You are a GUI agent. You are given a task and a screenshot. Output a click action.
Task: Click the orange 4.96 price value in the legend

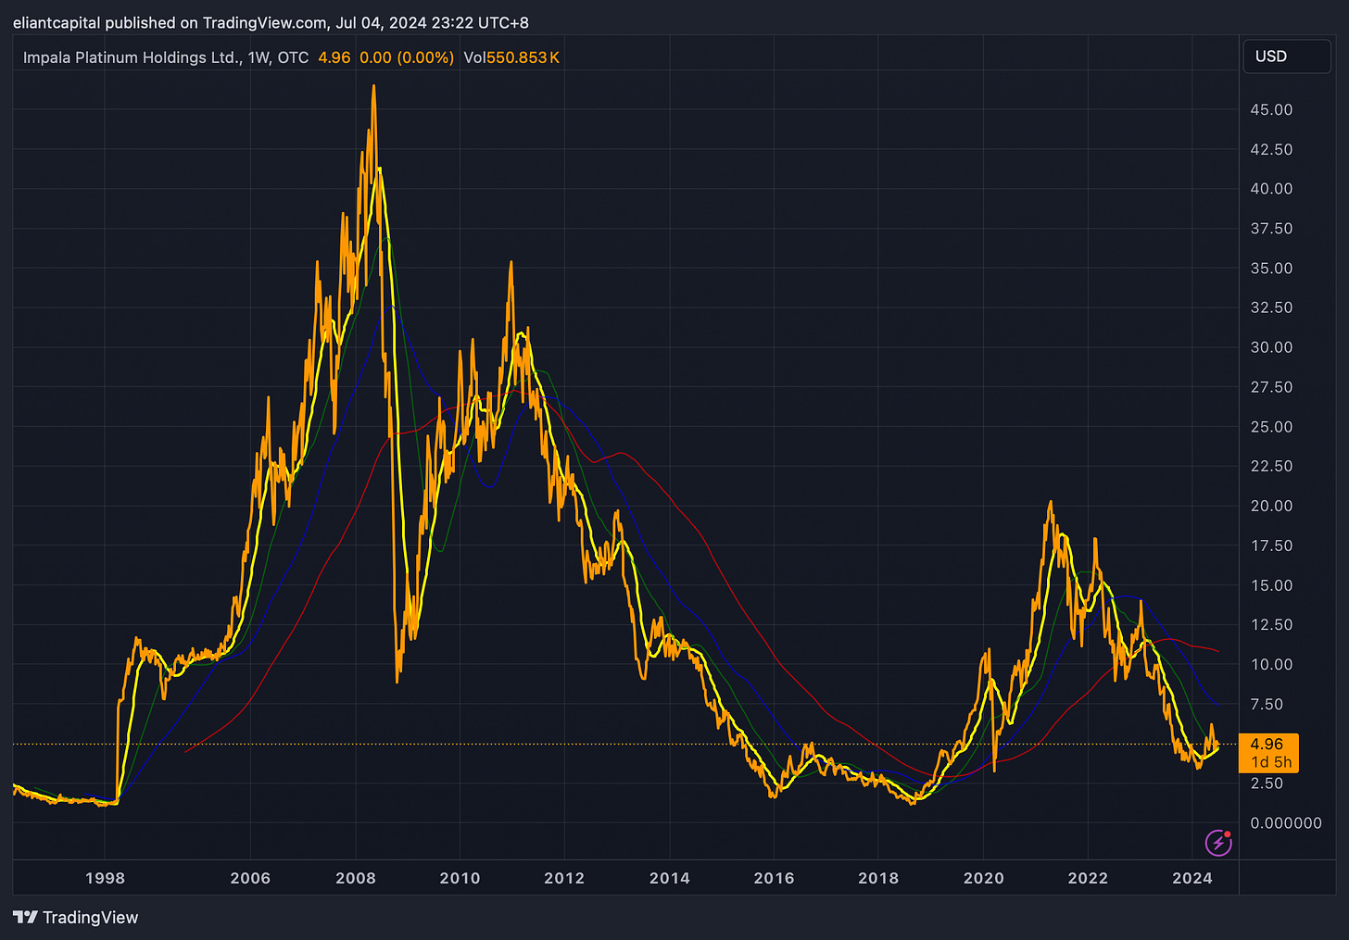334,56
